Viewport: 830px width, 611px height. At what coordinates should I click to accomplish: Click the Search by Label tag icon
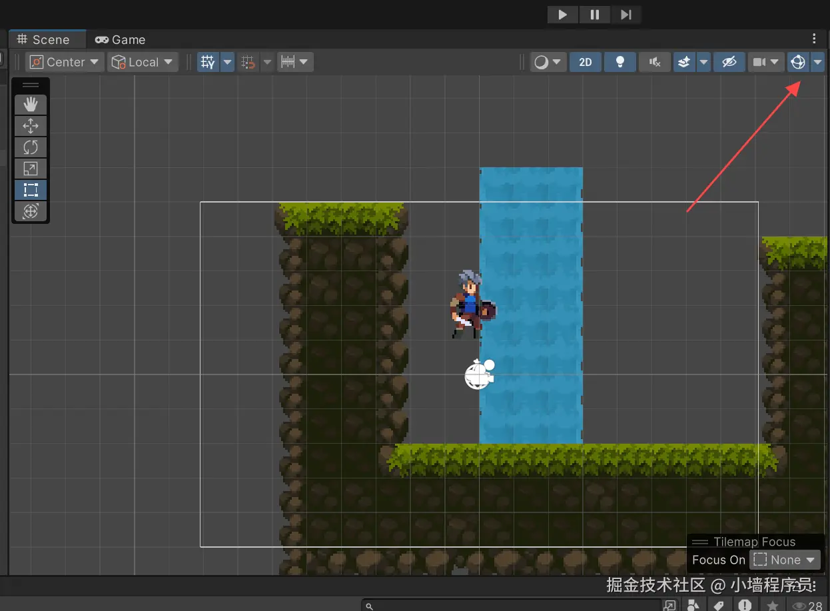coord(719,605)
